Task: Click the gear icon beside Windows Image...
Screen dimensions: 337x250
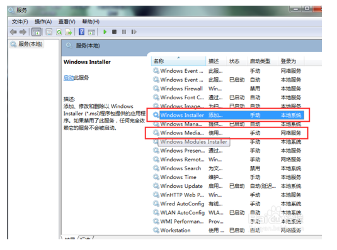Action: [x=156, y=106]
